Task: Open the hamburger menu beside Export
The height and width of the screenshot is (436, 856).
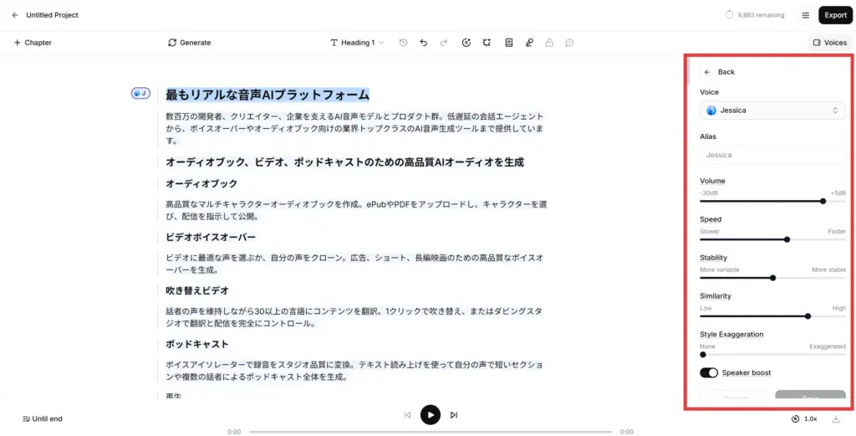Action: 805,15
